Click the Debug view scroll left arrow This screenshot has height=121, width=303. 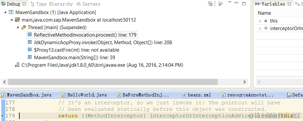5,82
